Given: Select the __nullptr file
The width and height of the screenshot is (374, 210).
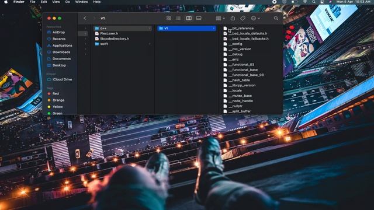Looking at the screenshot, I should [236, 106].
